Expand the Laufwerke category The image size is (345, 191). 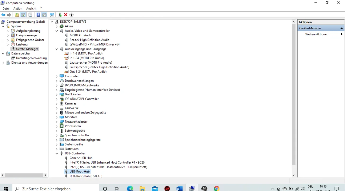point(57,108)
